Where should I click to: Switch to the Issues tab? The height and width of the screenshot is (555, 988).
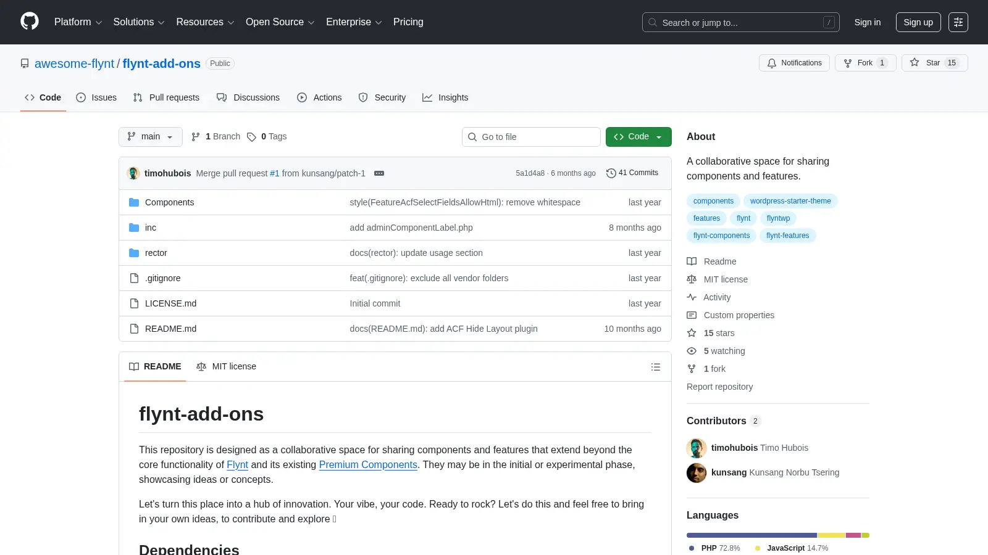96,97
